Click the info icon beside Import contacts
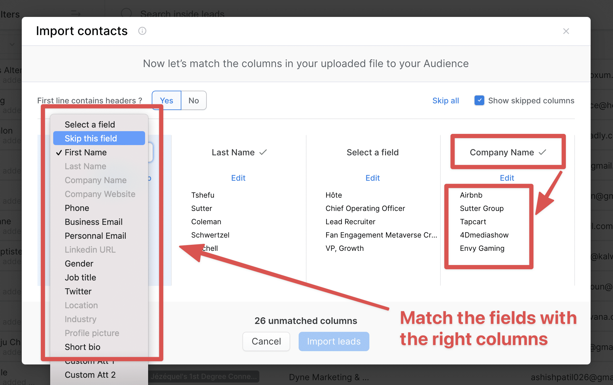This screenshot has height=385, width=613. tap(142, 31)
